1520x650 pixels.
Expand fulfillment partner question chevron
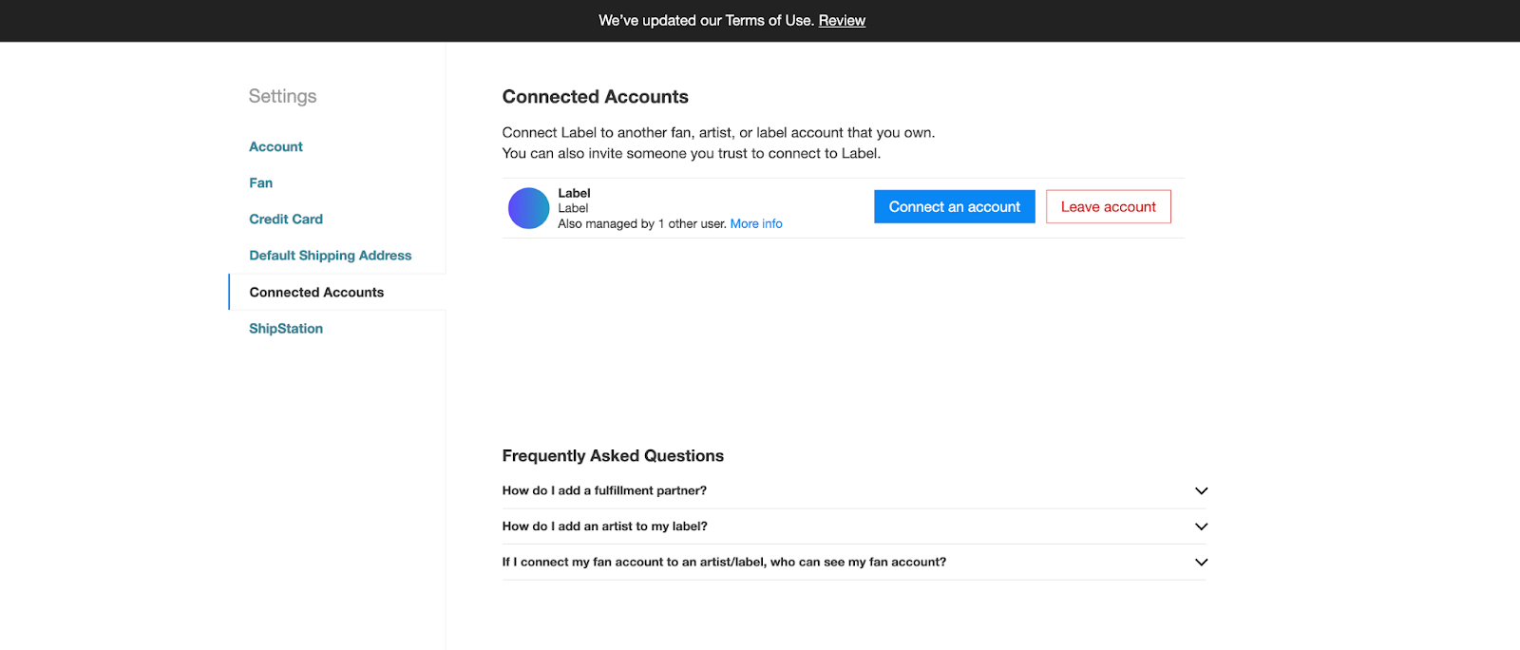click(1201, 491)
